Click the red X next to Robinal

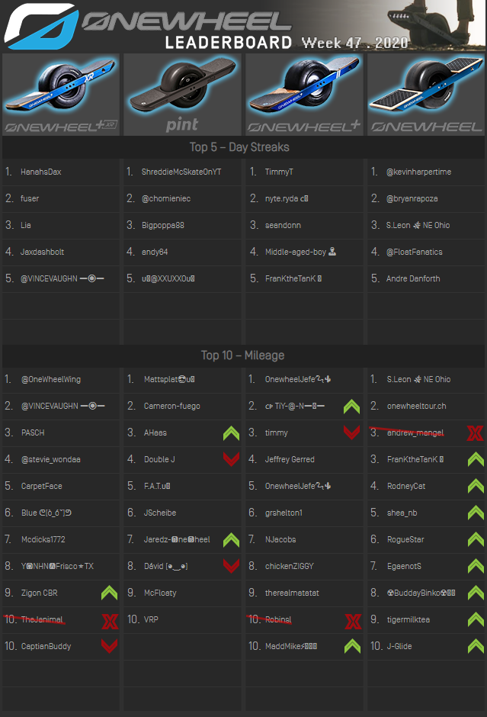coord(353,620)
